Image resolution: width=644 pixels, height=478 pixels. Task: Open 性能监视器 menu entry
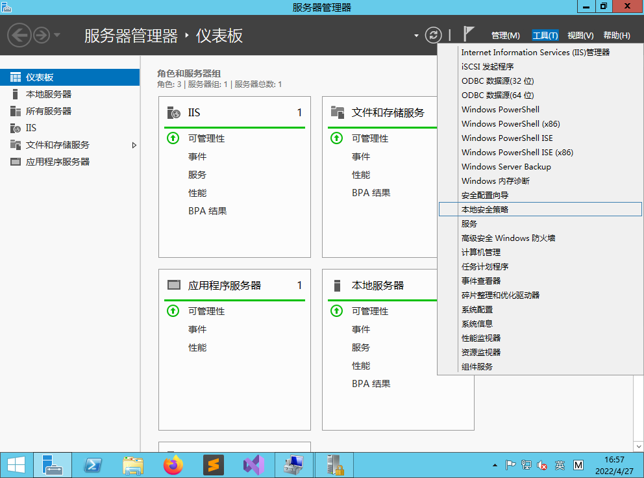540,338
